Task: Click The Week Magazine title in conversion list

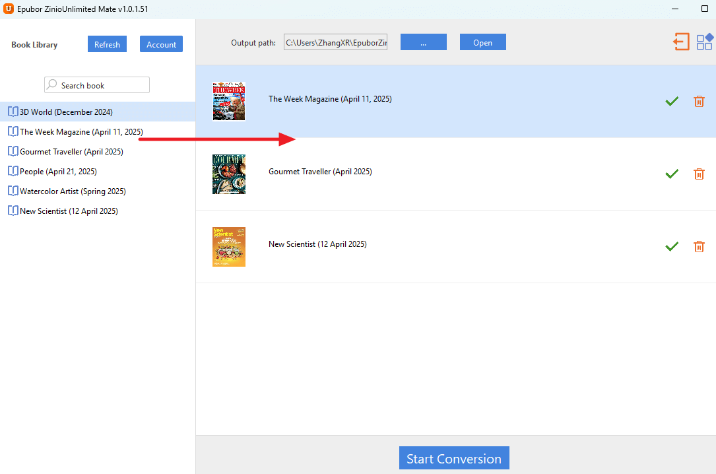Action: 330,98
